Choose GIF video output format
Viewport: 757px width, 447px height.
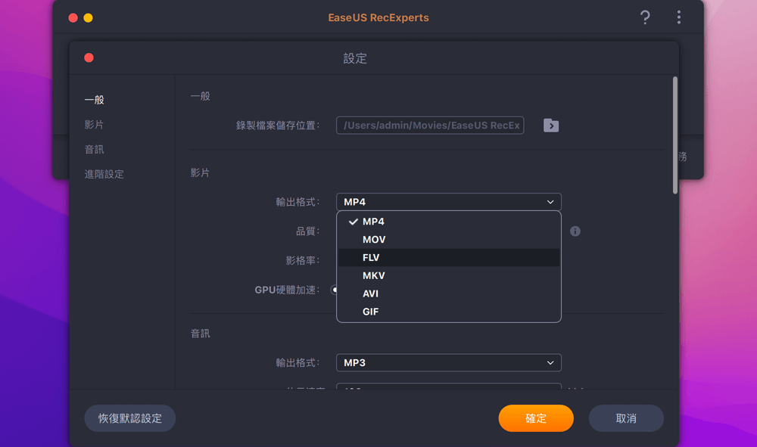[x=448, y=312]
